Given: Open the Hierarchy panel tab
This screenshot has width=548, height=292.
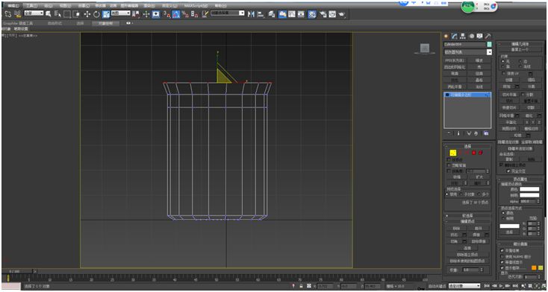Looking at the screenshot, I should (x=463, y=36).
